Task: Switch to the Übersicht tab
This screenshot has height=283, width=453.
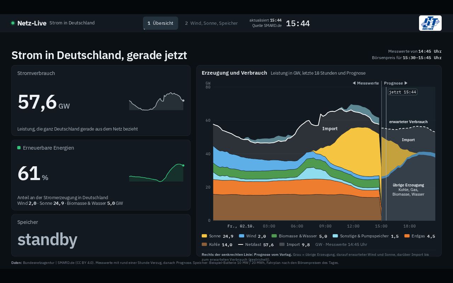Action: pyautogui.click(x=160, y=23)
